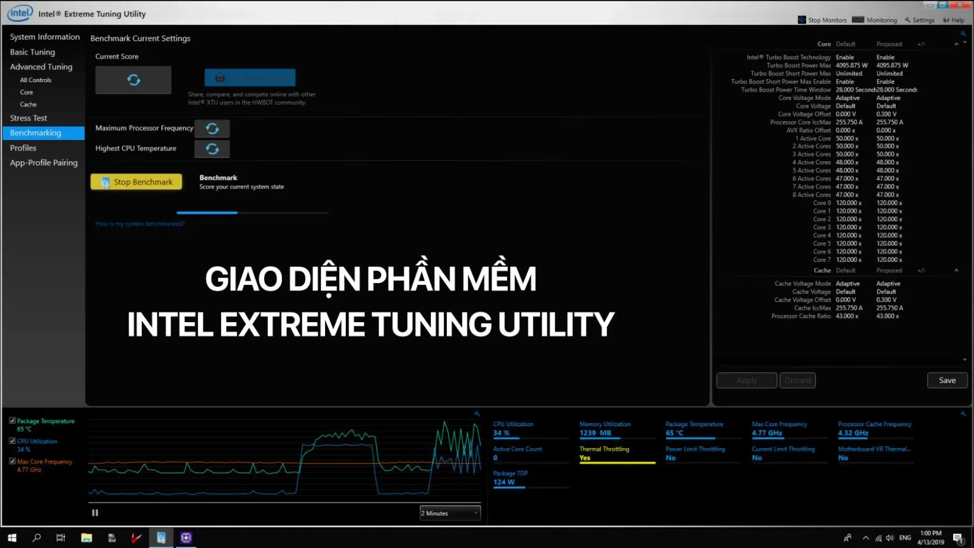Click Stop Benchmark button
This screenshot has width=974, height=548.
[136, 182]
